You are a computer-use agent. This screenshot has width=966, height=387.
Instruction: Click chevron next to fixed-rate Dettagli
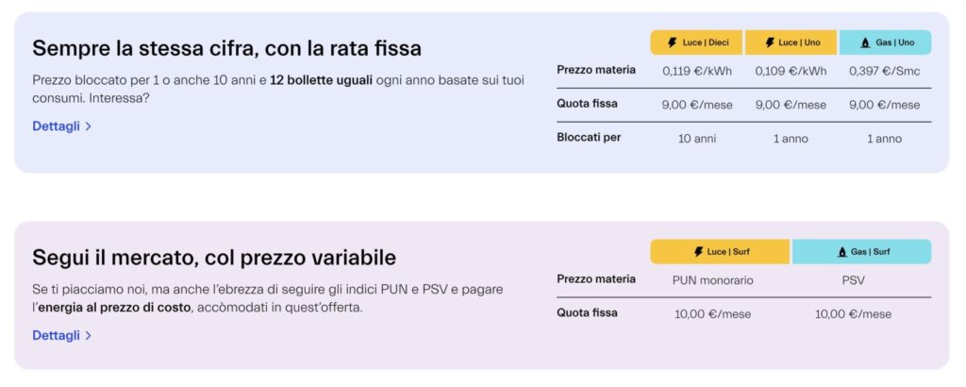click(x=89, y=126)
